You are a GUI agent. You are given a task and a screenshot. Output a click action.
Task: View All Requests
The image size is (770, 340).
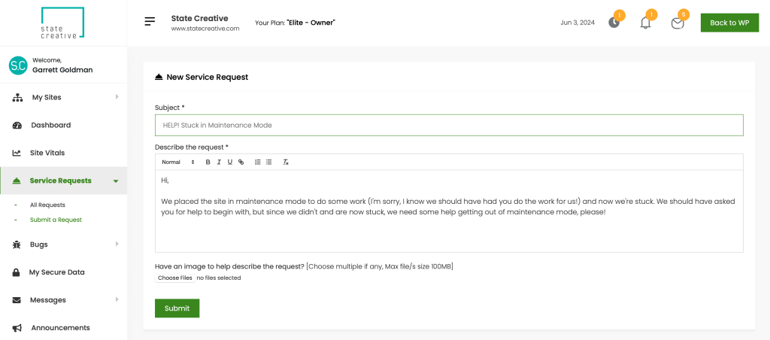pyautogui.click(x=47, y=205)
